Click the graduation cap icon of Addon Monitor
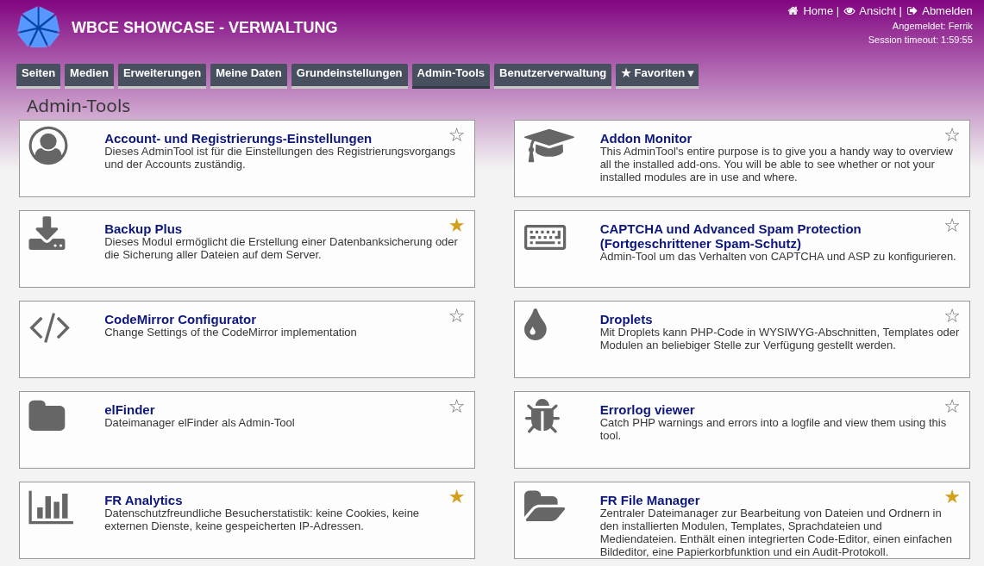Screen dimensions: 984x566 coord(549,146)
